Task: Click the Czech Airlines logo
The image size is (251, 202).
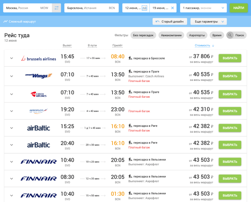Action: pos(38,94)
